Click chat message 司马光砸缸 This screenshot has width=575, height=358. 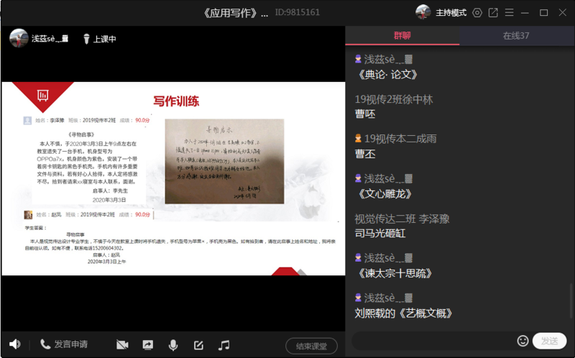(x=380, y=234)
